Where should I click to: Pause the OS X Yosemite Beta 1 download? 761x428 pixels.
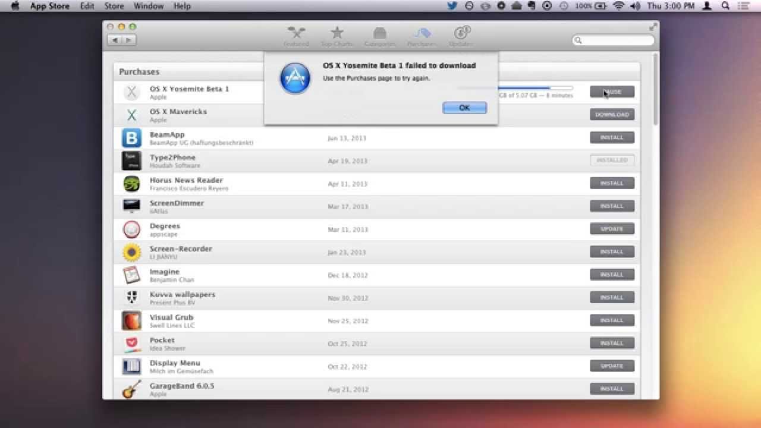[x=612, y=92]
